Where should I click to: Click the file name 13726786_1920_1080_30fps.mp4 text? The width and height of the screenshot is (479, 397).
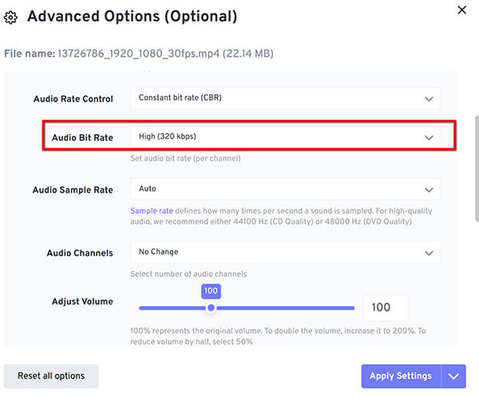(x=138, y=54)
